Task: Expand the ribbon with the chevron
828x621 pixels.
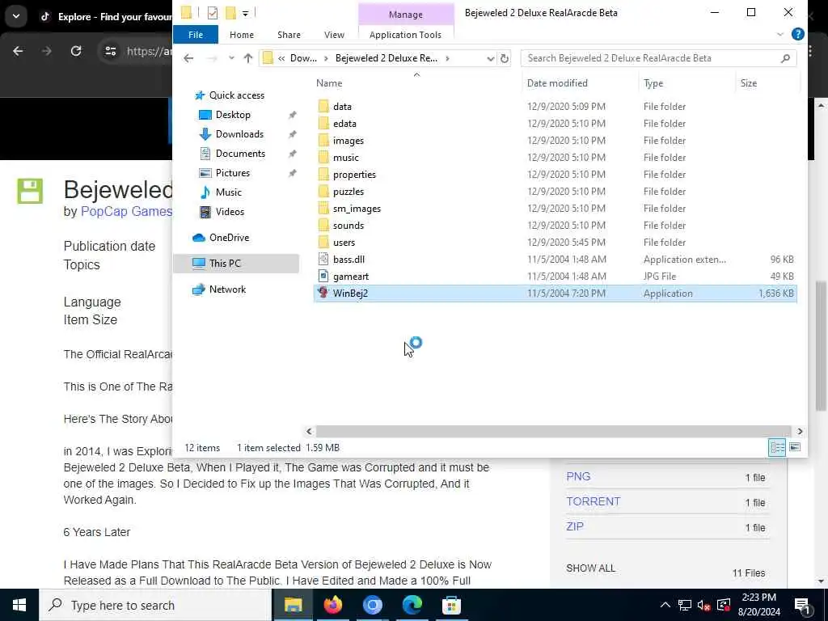Action: 780,34
